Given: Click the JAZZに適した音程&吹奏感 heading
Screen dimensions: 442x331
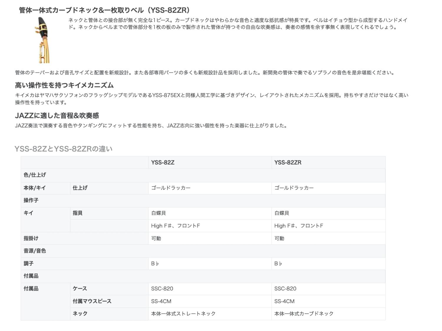Looking at the screenshot, I should (57, 116).
